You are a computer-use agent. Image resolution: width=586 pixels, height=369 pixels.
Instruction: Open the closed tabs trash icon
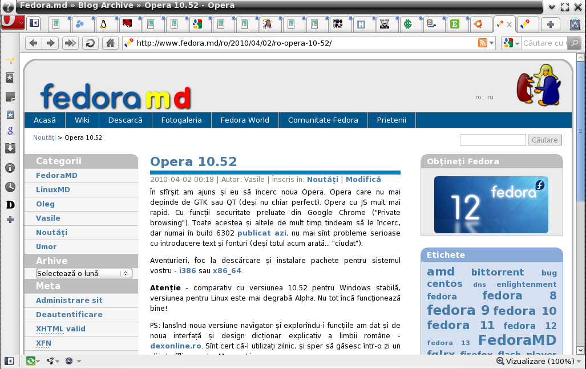[575, 24]
